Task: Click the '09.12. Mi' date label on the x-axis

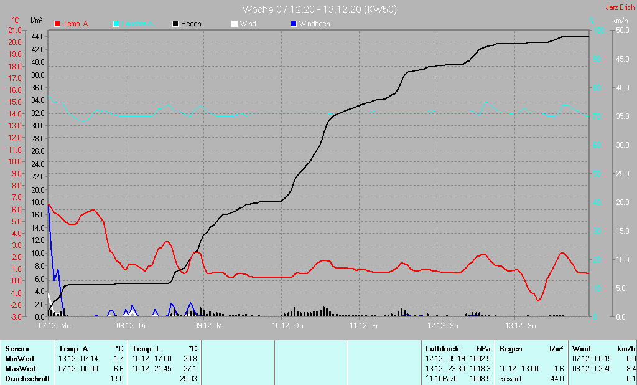Action: point(209,326)
